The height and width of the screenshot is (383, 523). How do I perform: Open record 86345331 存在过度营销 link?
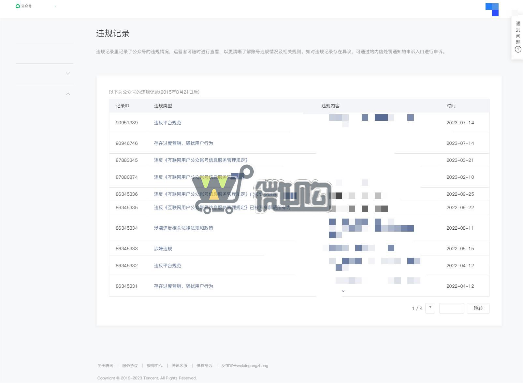[183, 286]
